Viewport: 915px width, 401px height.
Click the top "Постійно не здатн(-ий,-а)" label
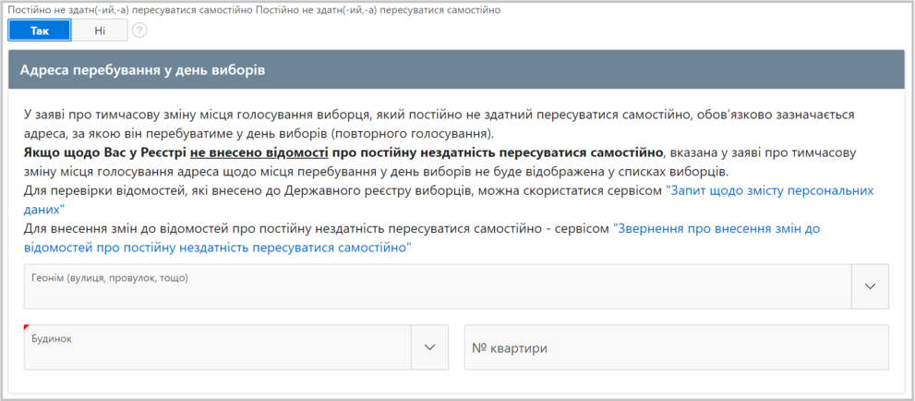tap(129, 9)
